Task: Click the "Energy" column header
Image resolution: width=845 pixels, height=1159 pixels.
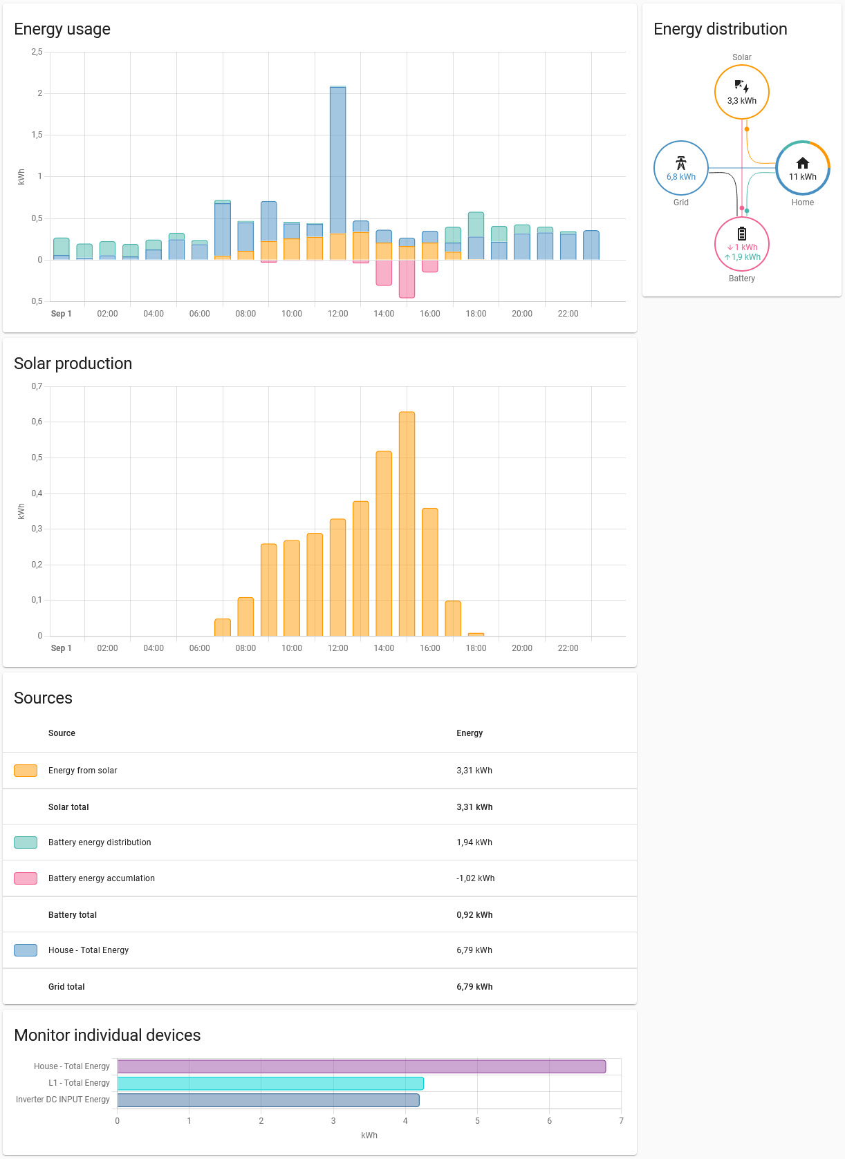Action: [470, 733]
